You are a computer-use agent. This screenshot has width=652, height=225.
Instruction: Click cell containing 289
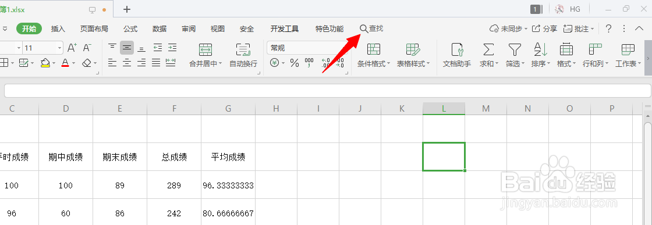click(174, 185)
